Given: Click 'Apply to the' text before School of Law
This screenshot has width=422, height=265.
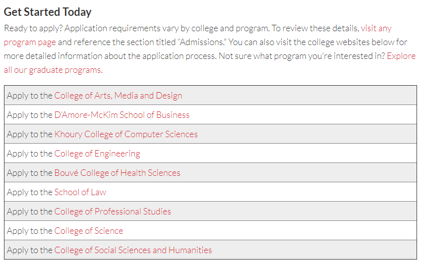Looking at the screenshot, I should (30, 192).
